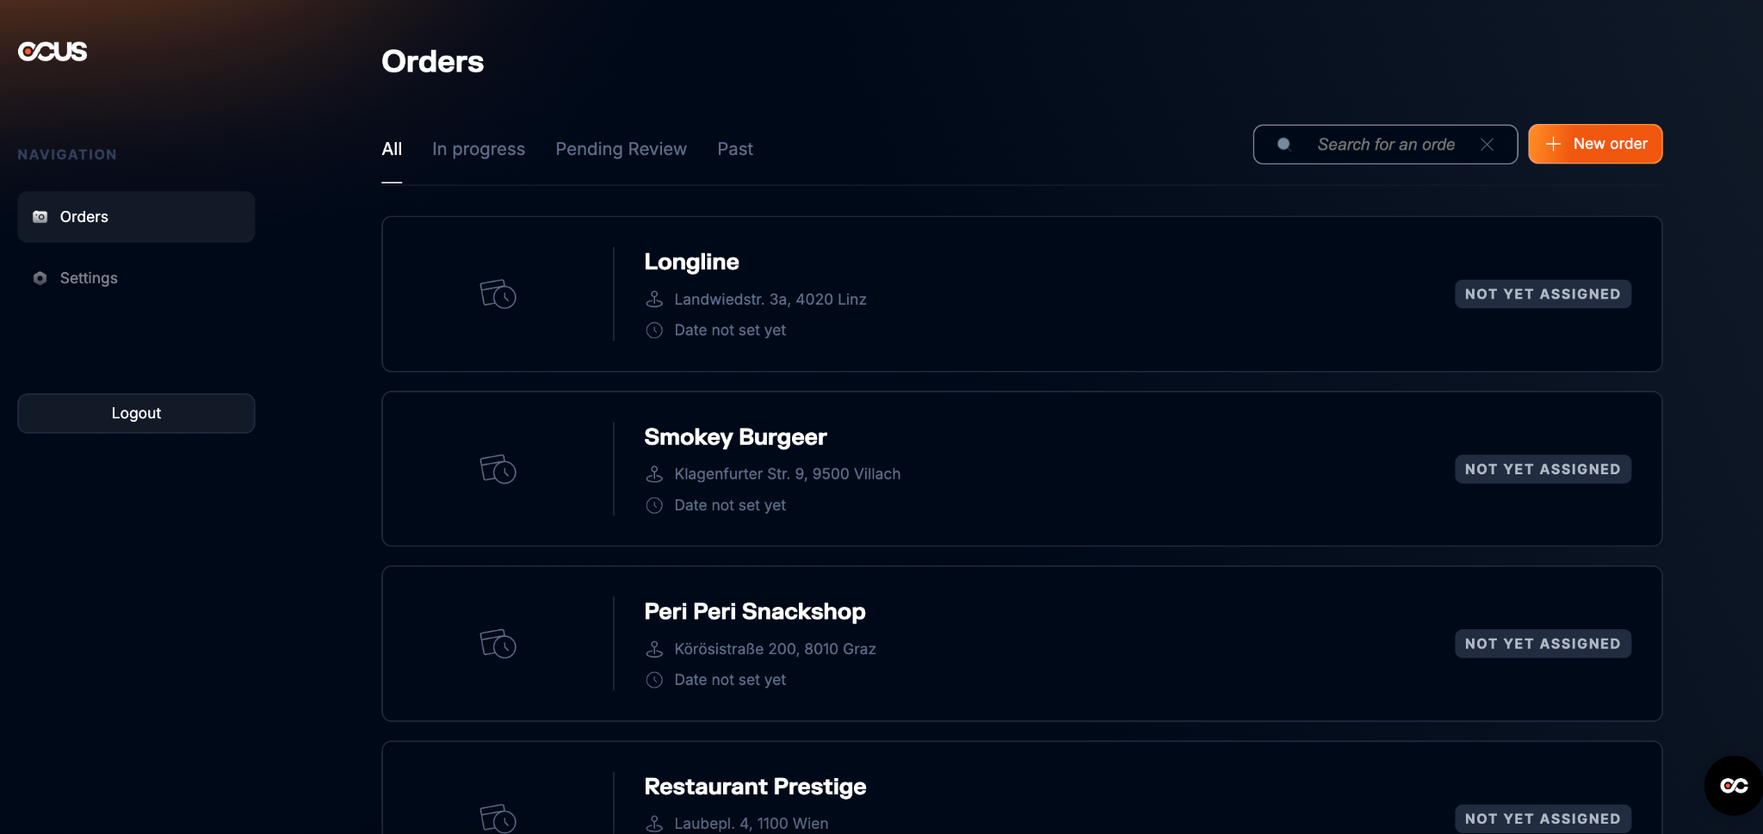Click inside the search input field
This screenshot has height=834, width=1763.
1386,145
